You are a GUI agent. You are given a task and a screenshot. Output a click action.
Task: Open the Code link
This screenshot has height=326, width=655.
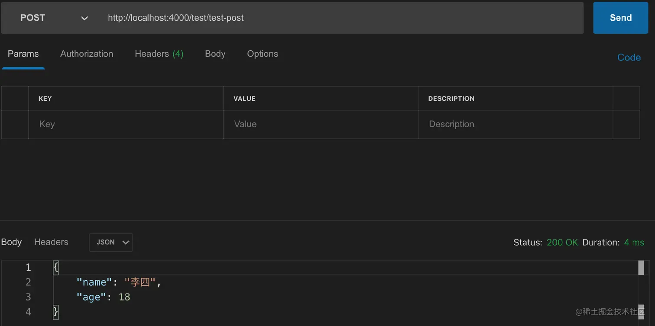[x=629, y=58]
